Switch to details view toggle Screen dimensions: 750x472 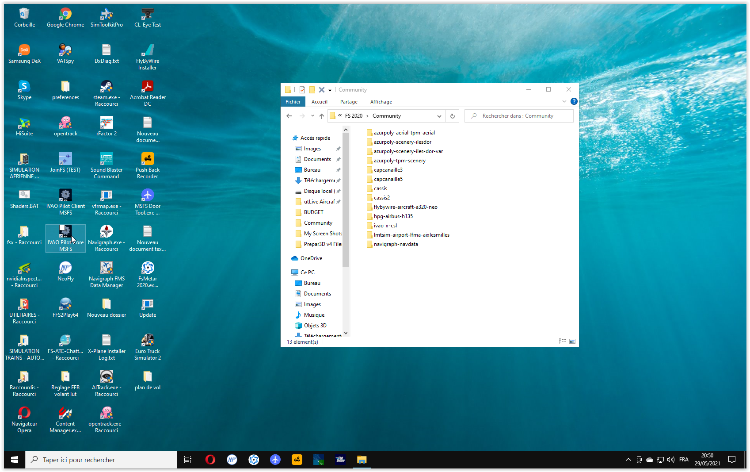[562, 342]
